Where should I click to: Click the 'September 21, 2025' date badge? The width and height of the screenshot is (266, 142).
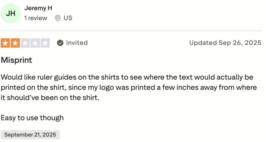[30, 135]
